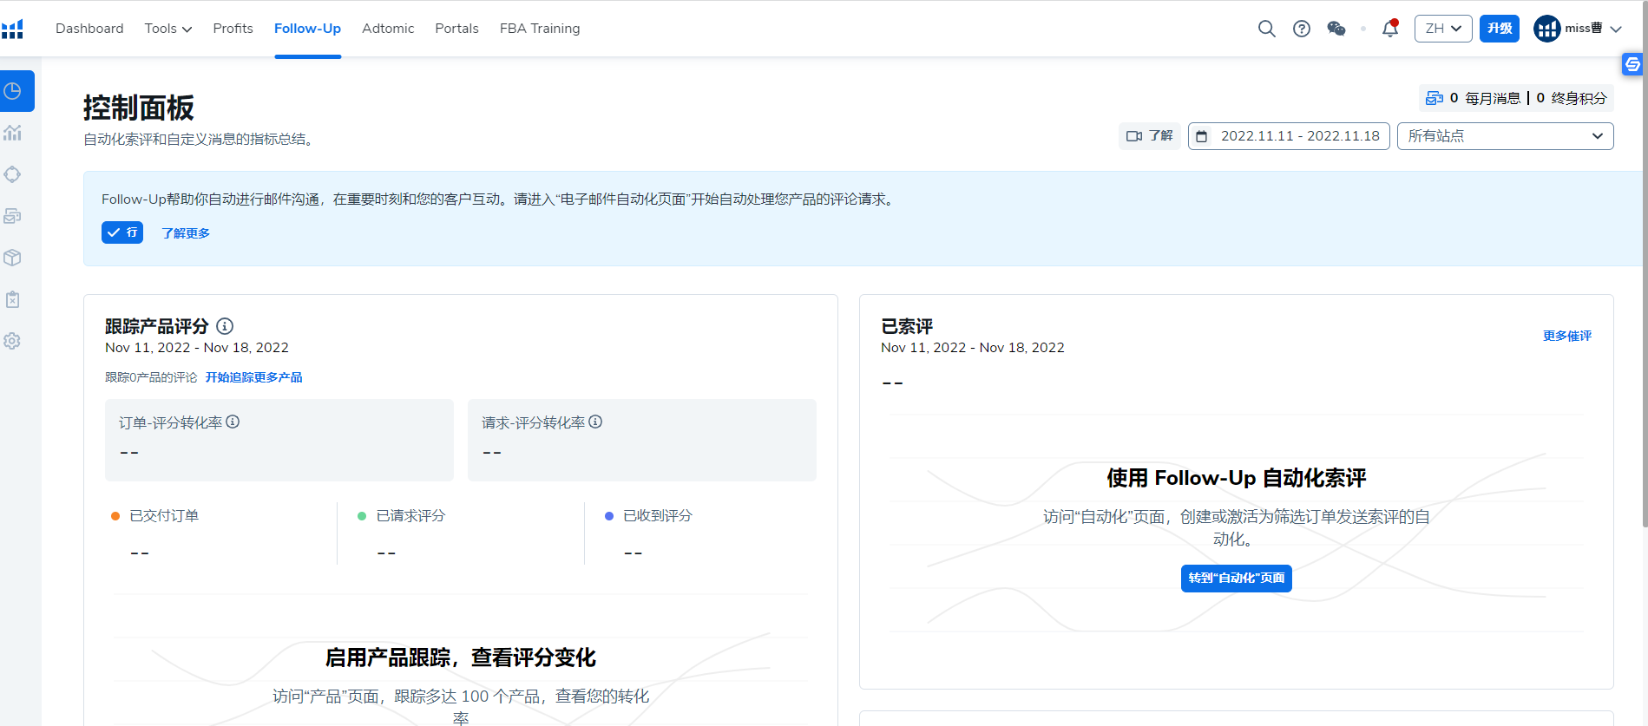
Task: Click info icon next to 请求-评分转化率
Action: pyautogui.click(x=595, y=422)
